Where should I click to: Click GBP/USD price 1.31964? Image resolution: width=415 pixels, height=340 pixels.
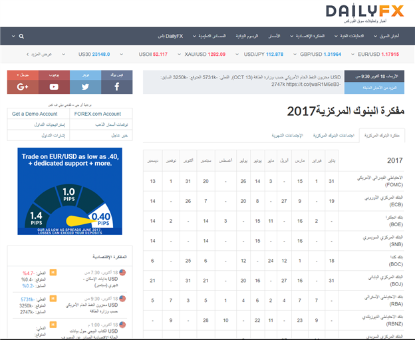pos(332,55)
